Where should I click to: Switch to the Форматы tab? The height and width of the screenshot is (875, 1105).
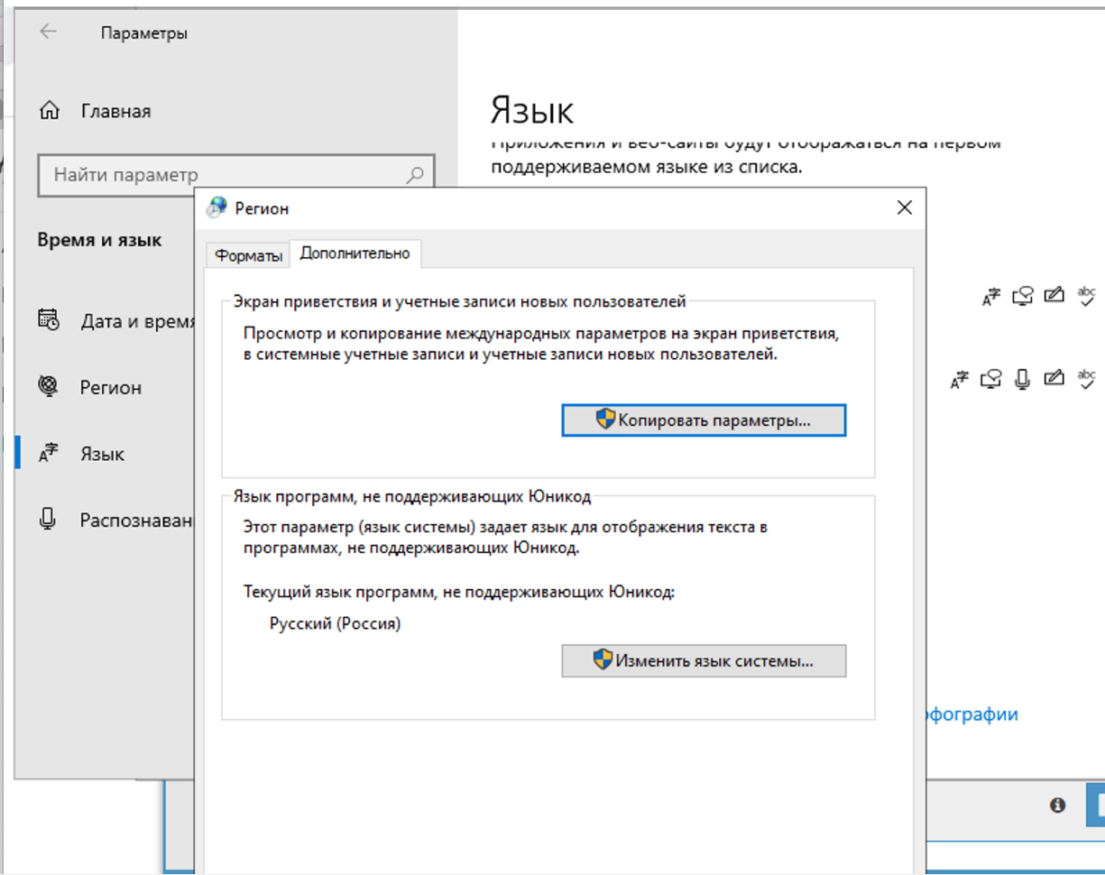click(x=248, y=255)
